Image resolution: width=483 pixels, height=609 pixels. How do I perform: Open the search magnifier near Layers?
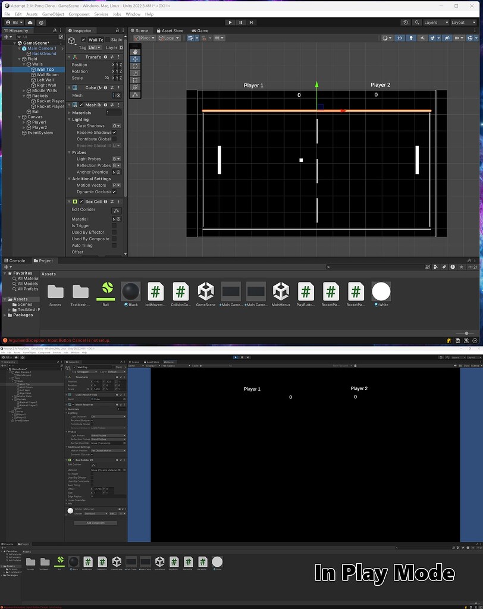[x=416, y=22]
